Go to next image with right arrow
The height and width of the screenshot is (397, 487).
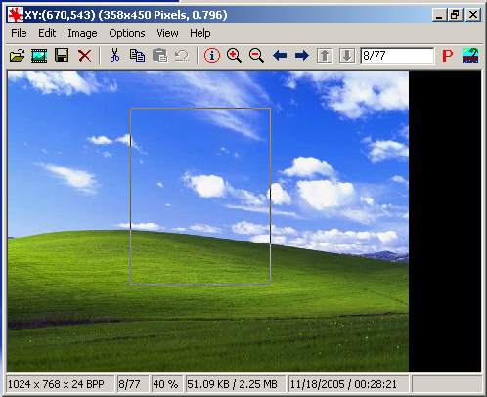(302, 56)
